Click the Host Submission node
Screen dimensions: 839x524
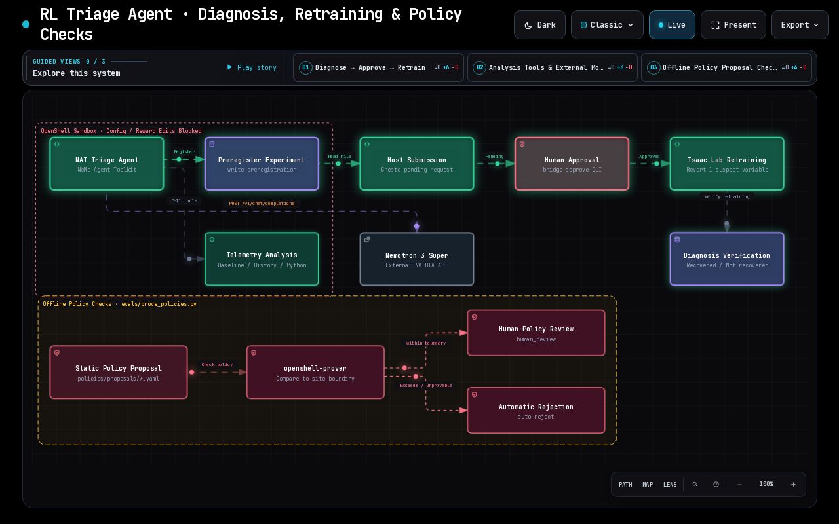coord(417,164)
